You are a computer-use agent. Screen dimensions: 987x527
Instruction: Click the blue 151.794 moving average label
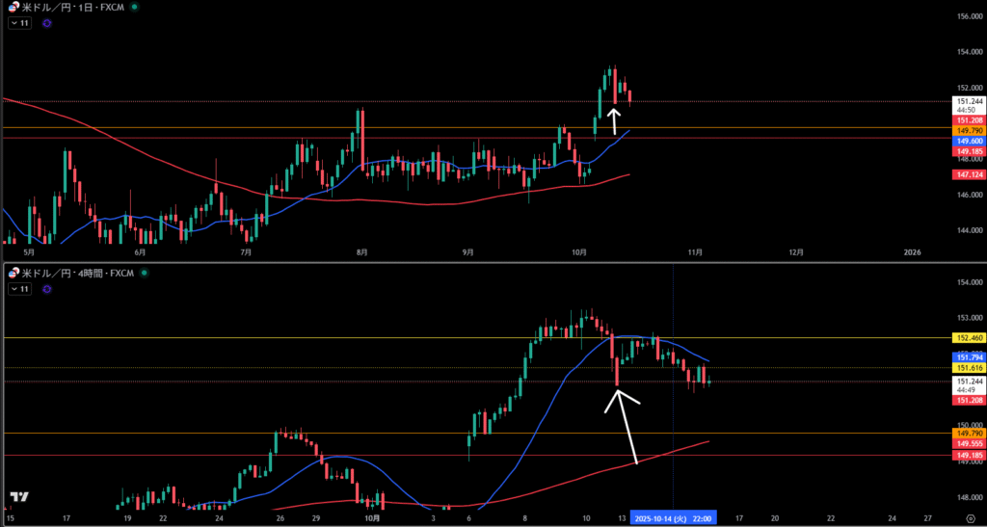click(x=968, y=356)
